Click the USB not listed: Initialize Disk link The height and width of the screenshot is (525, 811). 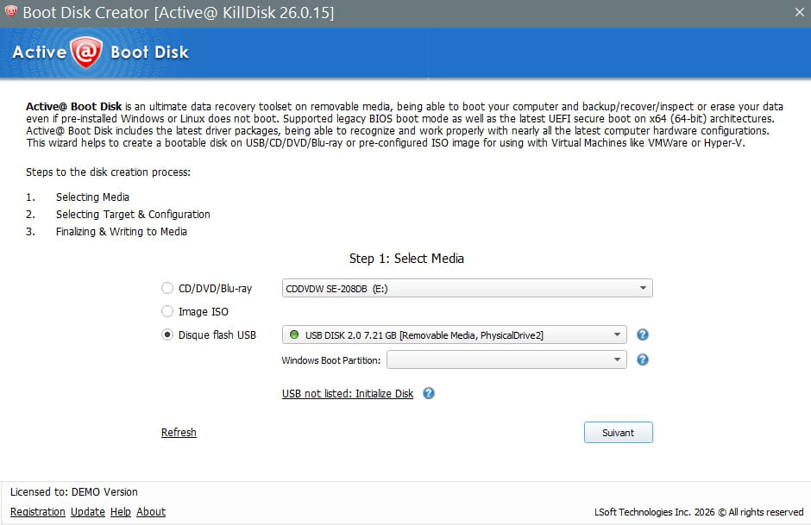348,394
